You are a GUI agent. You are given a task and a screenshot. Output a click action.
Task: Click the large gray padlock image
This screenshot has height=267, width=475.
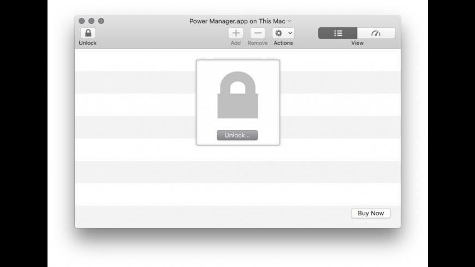(238, 95)
